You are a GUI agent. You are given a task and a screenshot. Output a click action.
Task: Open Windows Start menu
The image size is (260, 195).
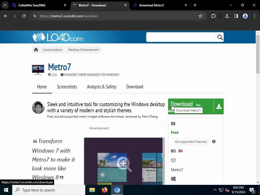click(6, 190)
